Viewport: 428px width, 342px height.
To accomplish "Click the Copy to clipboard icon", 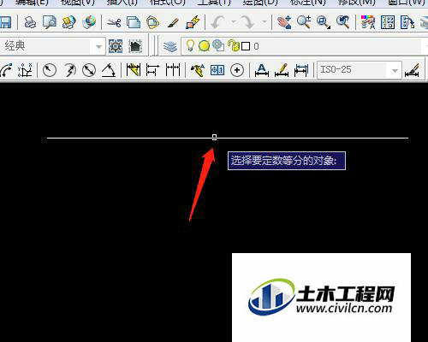I will point(134,22).
